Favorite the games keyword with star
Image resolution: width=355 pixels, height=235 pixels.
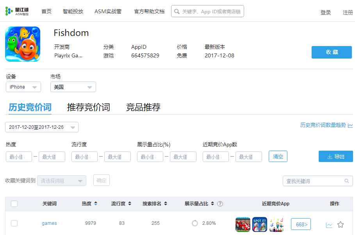[341, 224]
